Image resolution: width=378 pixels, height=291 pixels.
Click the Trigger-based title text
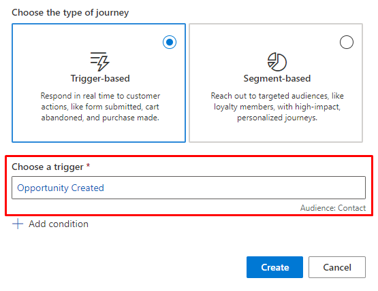click(x=100, y=78)
